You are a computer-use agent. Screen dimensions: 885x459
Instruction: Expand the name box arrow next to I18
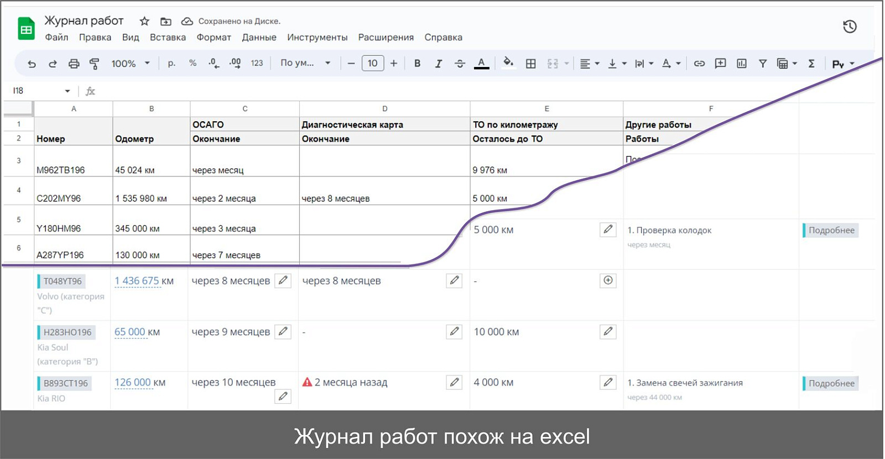click(67, 91)
